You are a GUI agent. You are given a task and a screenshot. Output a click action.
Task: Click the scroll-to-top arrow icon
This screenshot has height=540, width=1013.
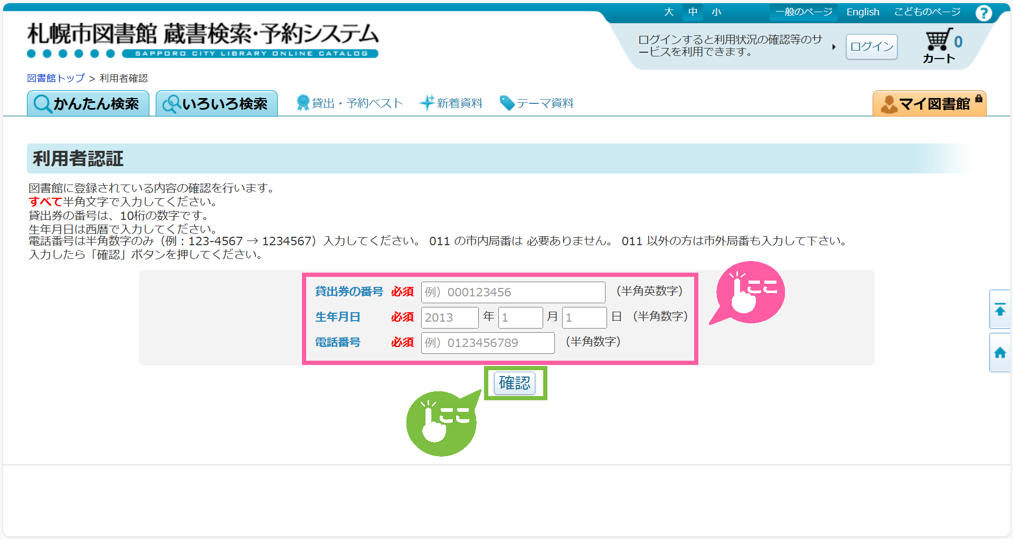[x=1000, y=310]
